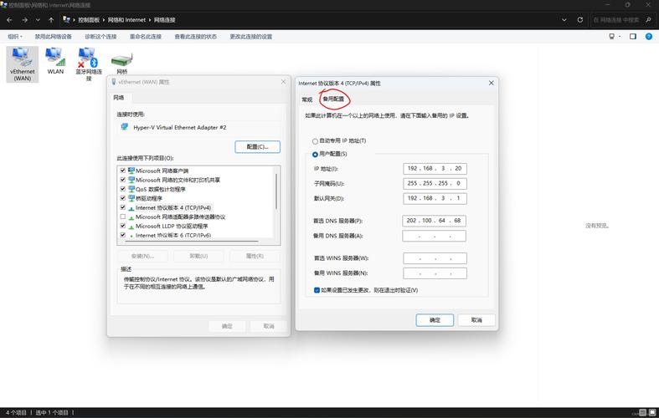
Task: Click the 首选 DNS 服务器 field
Action: point(434,221)
